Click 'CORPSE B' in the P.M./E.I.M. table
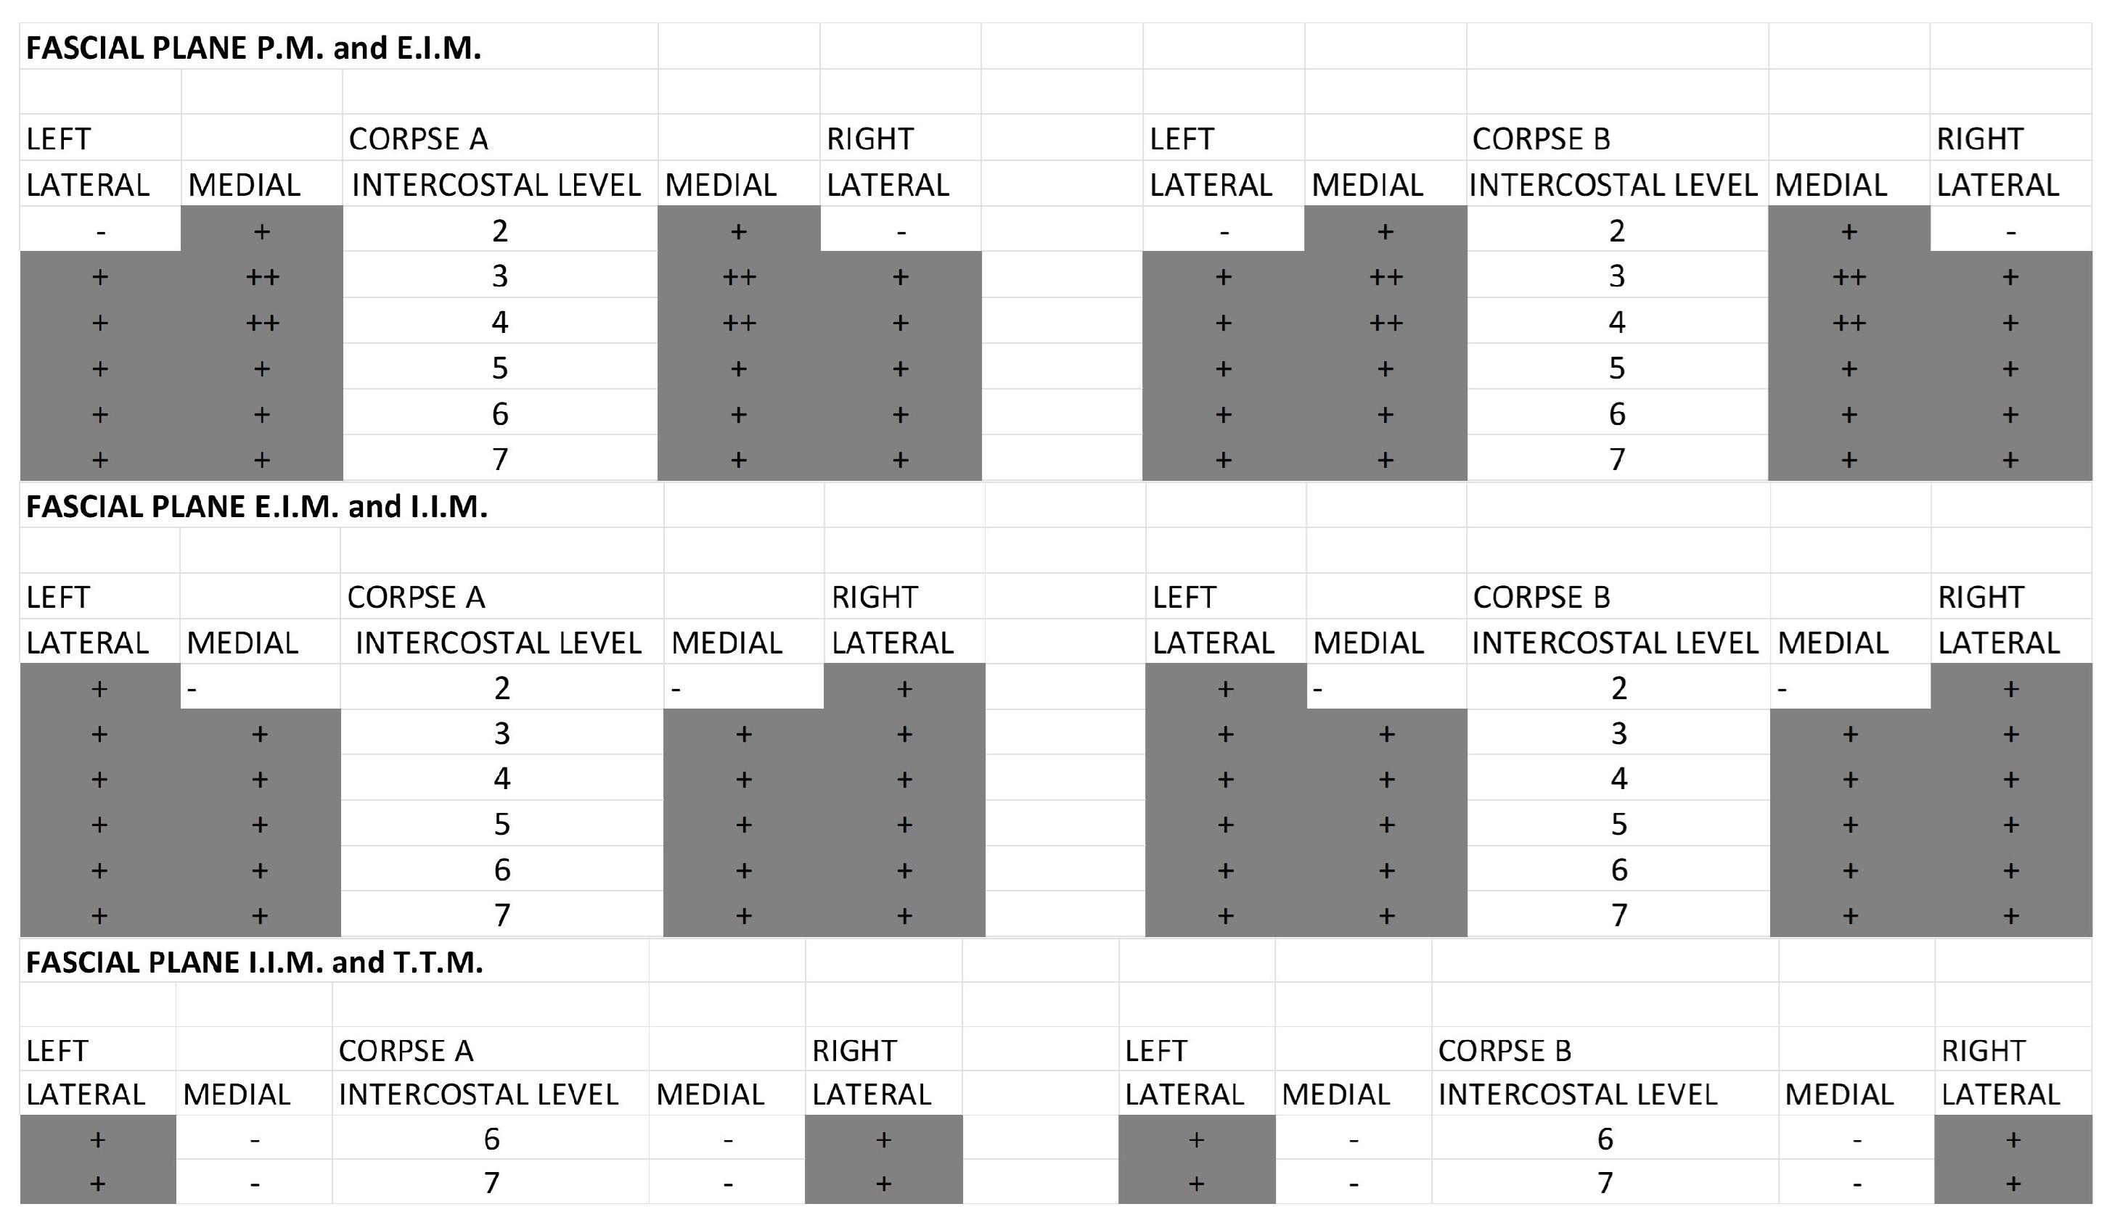The width and height of the screenshot is (2112, 1225). click(x=1540, y=139)
